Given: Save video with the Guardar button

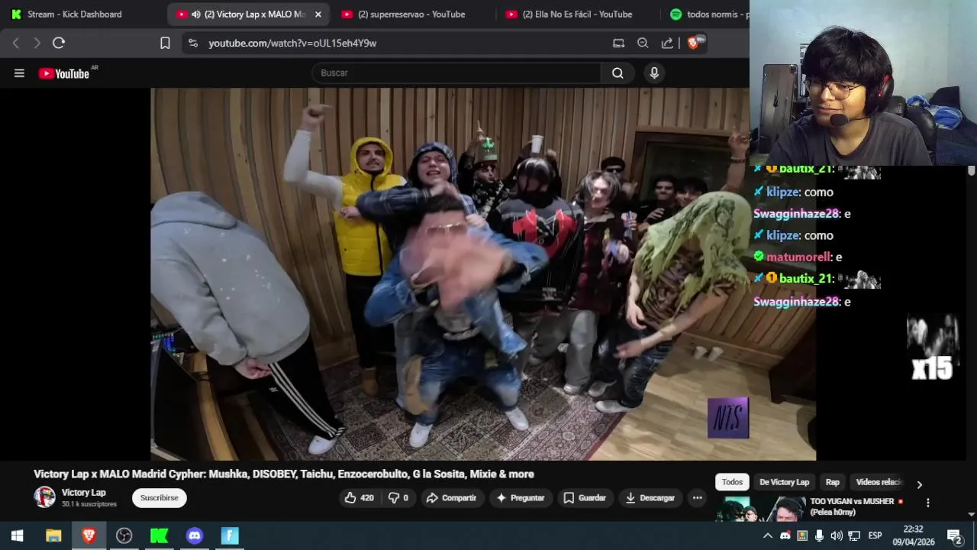Looking at the screenshot, I should [x=585, y=498].
